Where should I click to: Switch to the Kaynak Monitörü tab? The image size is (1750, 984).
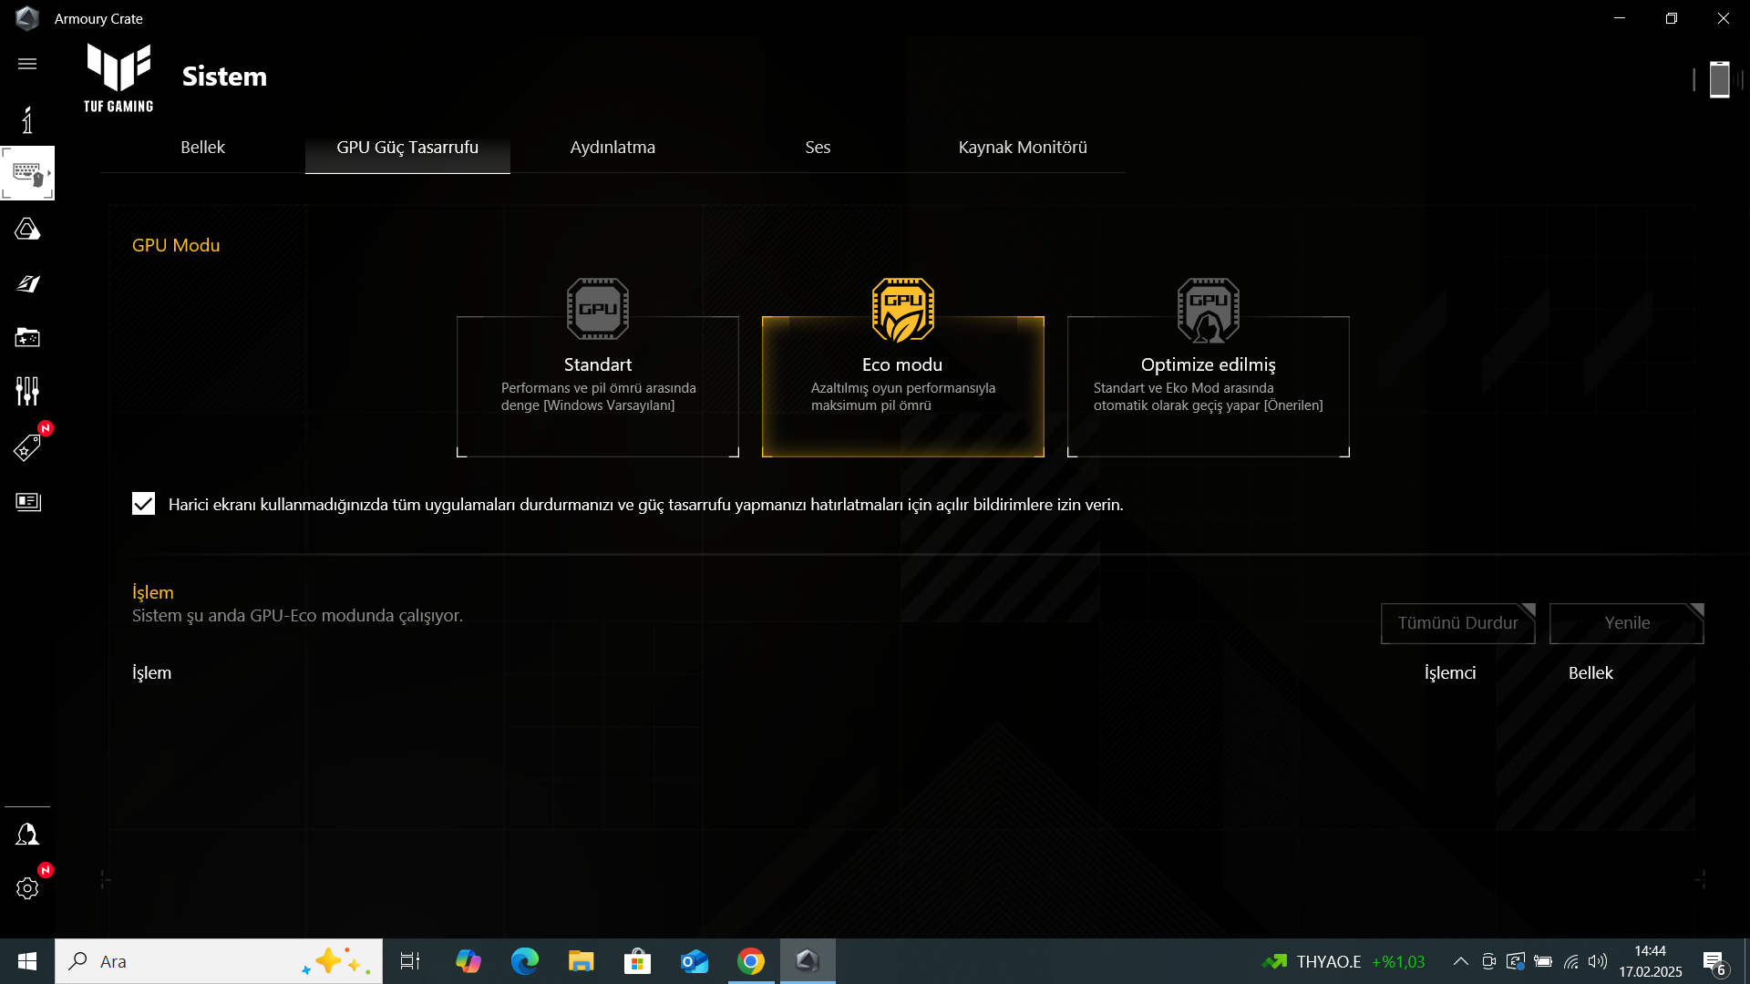point(1022,148)
